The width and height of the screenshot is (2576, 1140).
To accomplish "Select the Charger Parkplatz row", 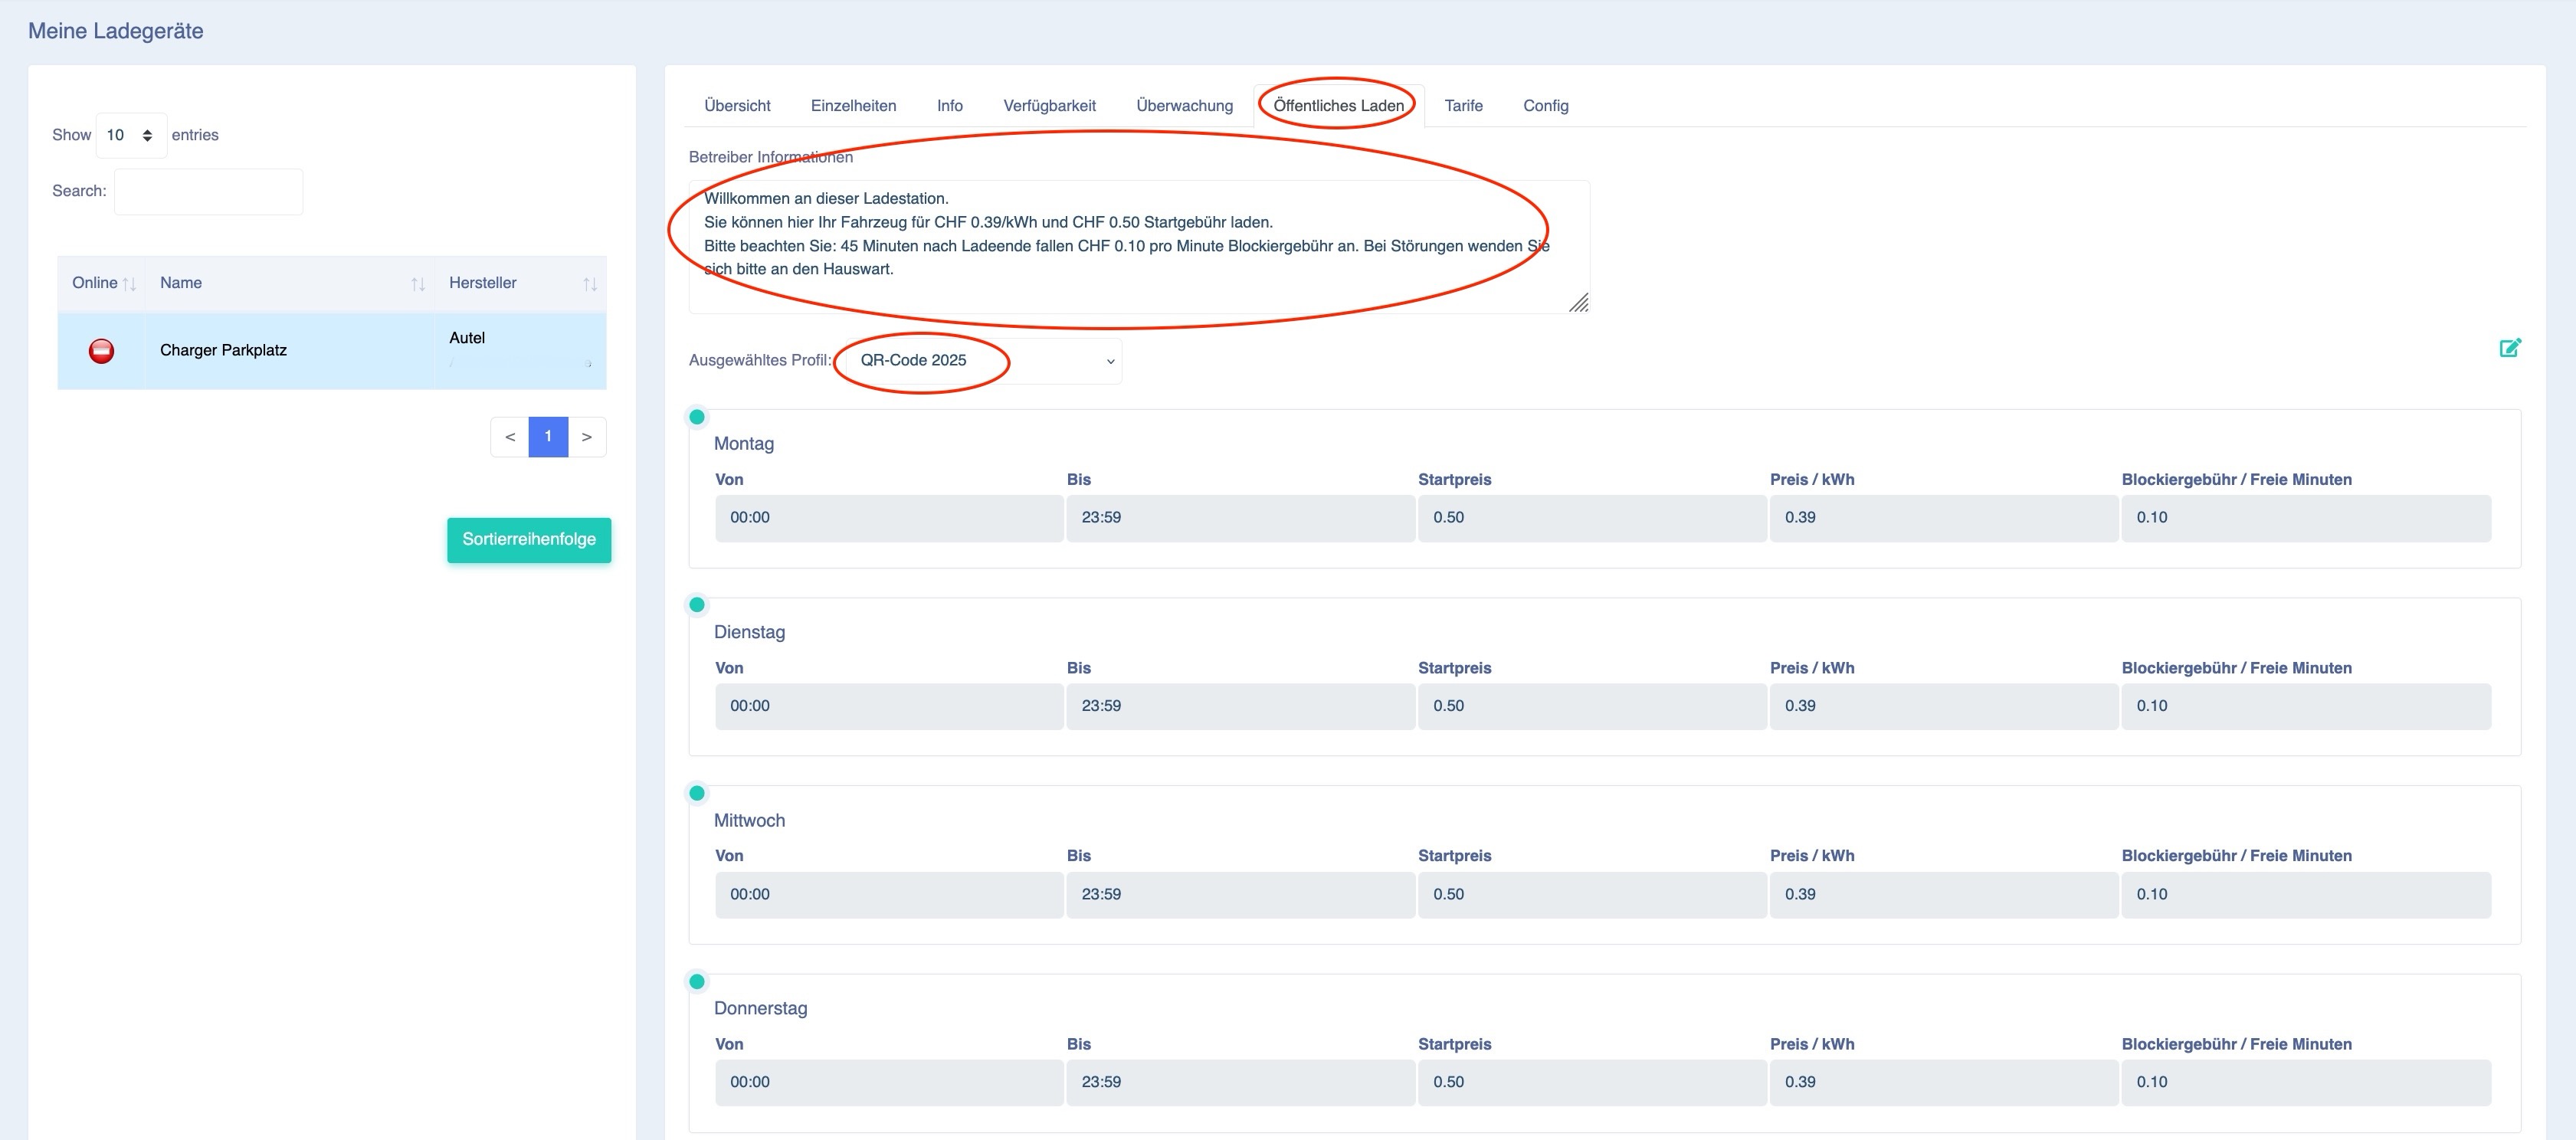I will click(332, 351).
